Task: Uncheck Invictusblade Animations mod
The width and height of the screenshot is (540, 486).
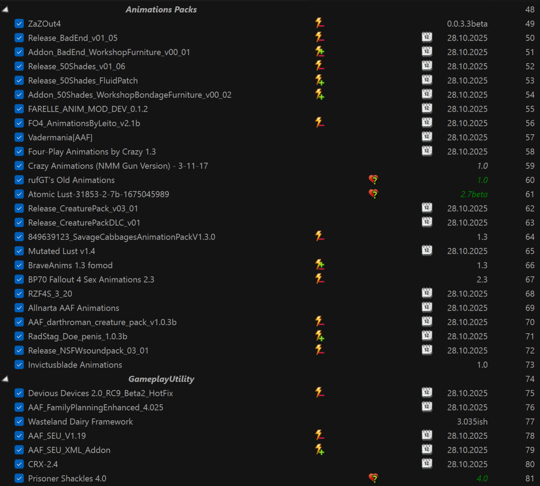Action: coord(19,364)
